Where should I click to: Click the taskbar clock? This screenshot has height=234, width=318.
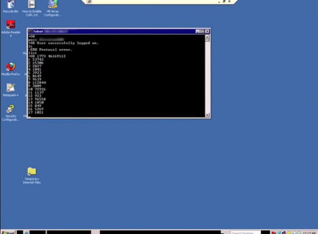tap(310, 232)
